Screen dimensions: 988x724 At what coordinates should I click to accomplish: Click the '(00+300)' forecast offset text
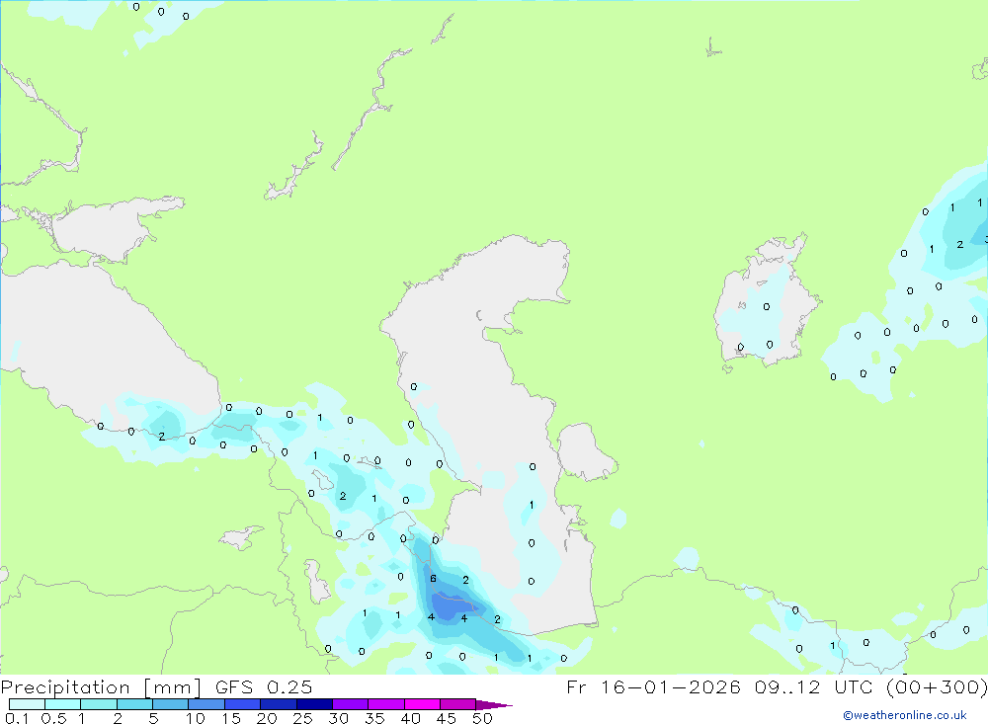point(937,686)
